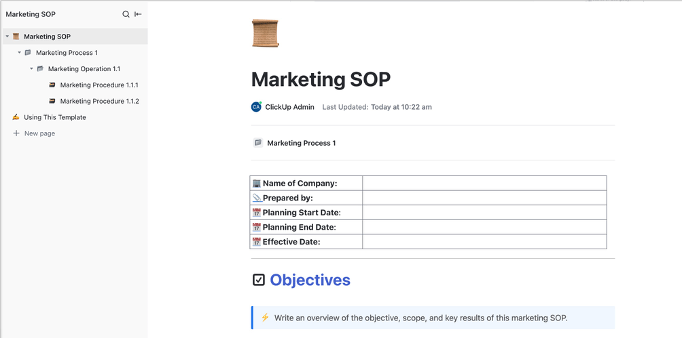The image size is (682, 338).
Task: Collapse the sidebar with the arrow icon
Action: pos(138,14)
